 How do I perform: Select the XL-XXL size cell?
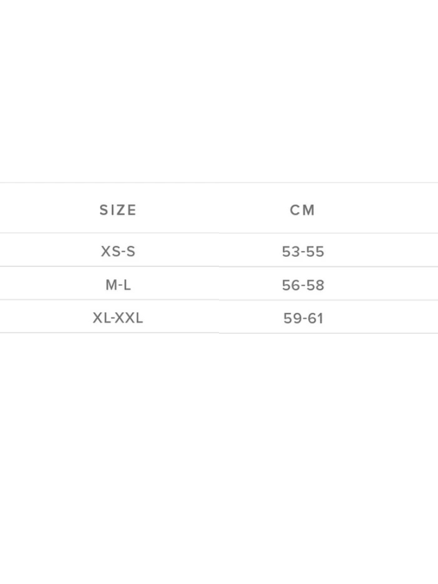(x=118, y=318)
